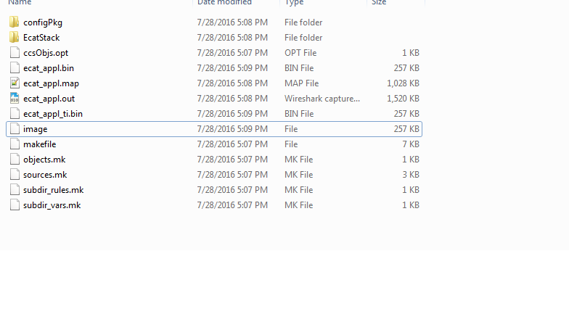569x322 pixels.
Task: Click the objects.mk file icon
Action: pyautogui.click(x=15, y=160)
